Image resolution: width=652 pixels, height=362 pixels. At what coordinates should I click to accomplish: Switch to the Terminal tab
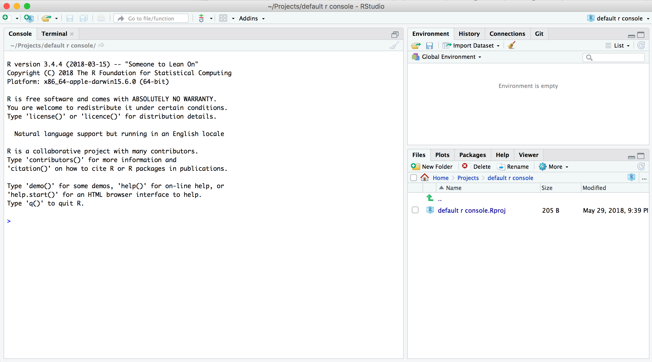point(54,34)
